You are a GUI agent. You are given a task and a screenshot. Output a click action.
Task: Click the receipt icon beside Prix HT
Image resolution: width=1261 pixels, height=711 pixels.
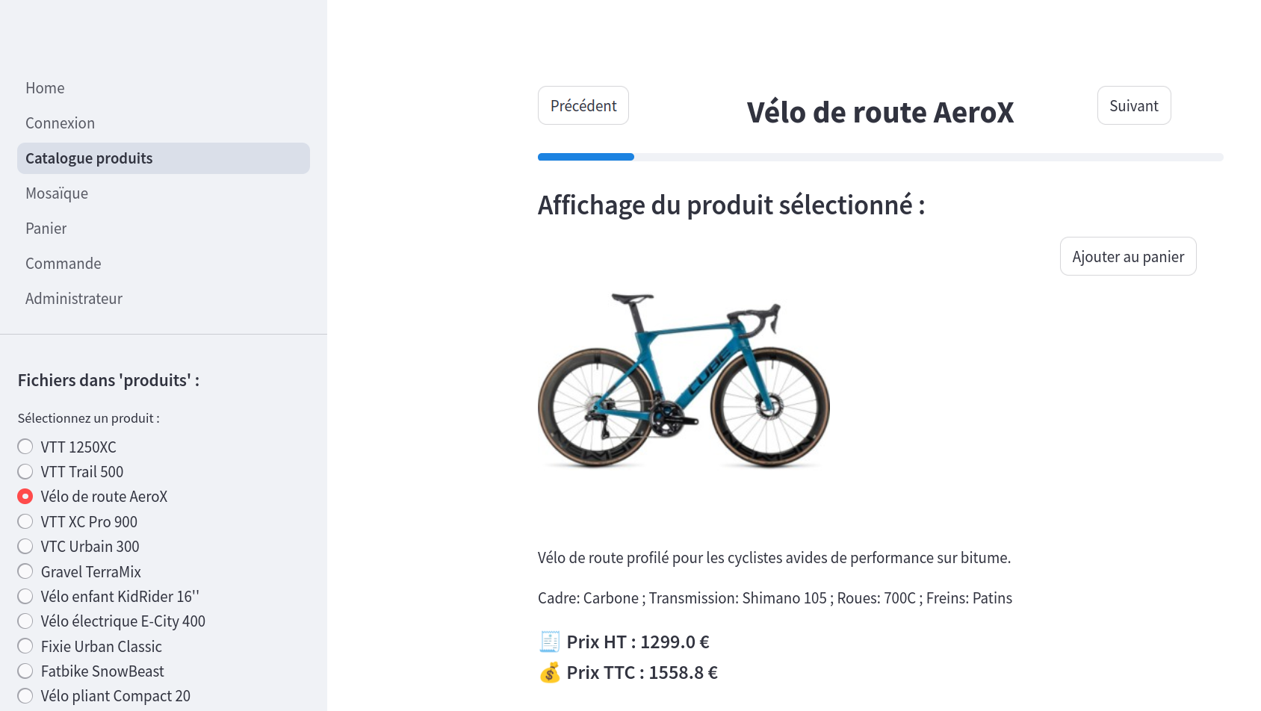pyautogui.click(x=550, y=642)
